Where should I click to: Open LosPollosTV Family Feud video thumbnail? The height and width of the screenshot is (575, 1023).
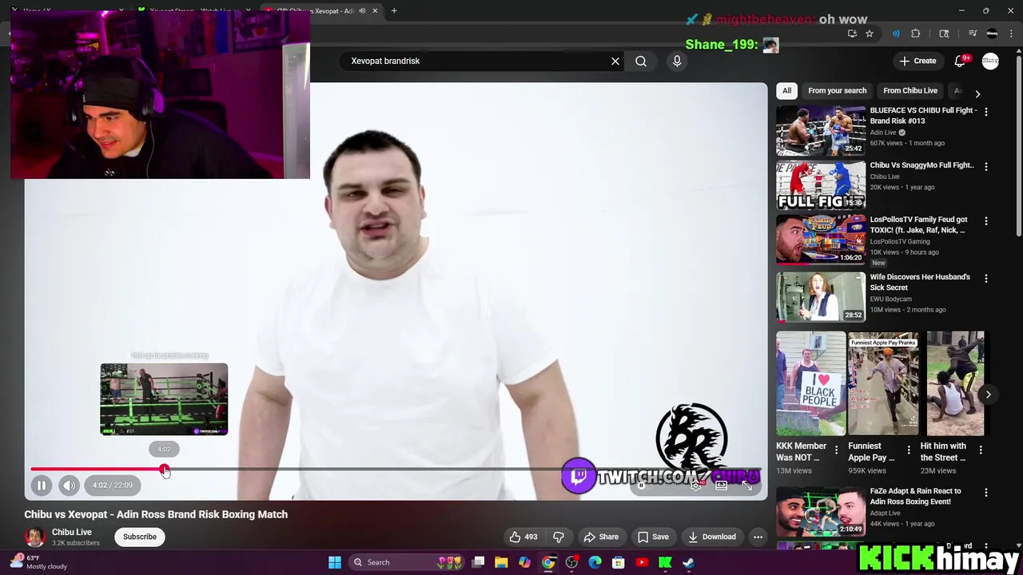pyautogui.click(x=821, y=239)
